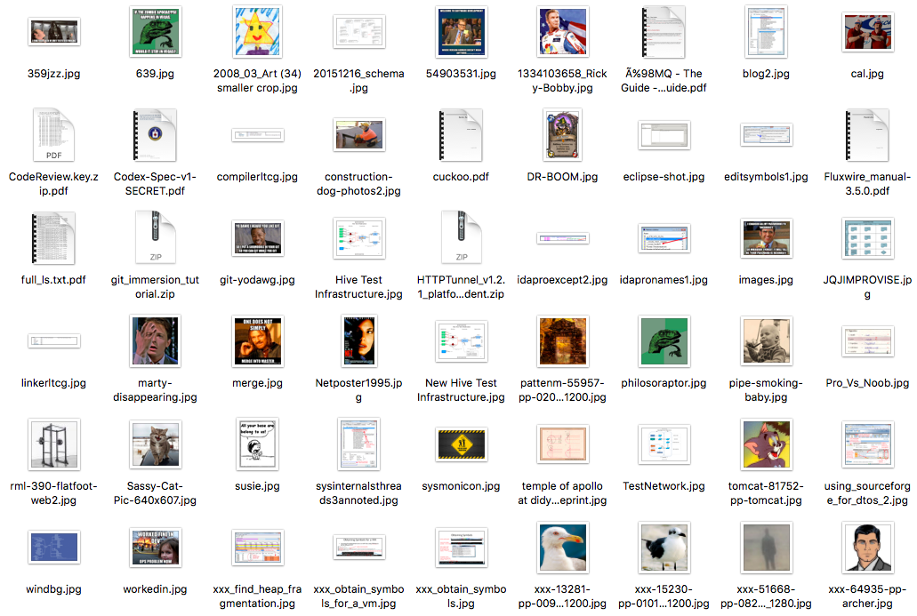Select the susie.jpg comic icon
This screenshot has width=917, height=616.
257,444
